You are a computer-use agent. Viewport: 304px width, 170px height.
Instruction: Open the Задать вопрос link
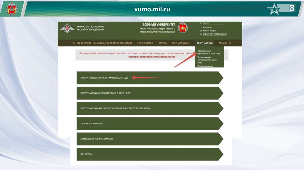click(x=209, y=31)
